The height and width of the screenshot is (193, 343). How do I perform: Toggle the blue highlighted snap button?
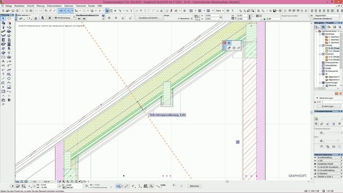(x=69, y=11)
